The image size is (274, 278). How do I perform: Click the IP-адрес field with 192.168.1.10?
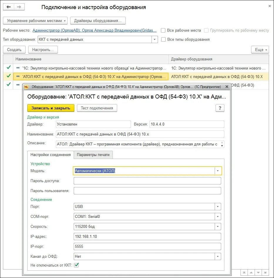click(x=147, y=237)
